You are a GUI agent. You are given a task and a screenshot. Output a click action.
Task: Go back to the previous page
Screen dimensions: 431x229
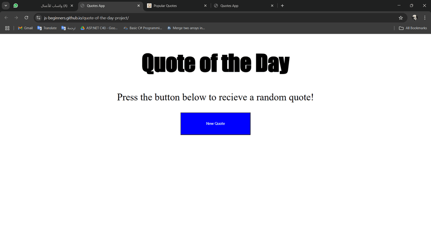pos(6,18)
